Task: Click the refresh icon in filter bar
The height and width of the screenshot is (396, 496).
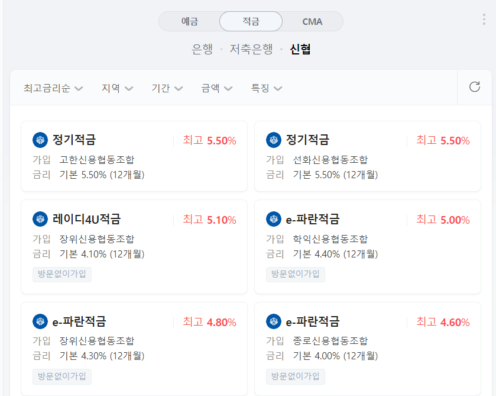Action: click(x=475, y=87)
